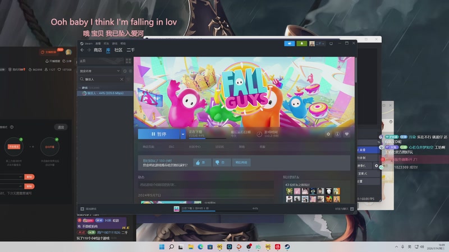Open Fall Guys 社区中心 link
449x252 pixels.
click(x=195, y=147)
